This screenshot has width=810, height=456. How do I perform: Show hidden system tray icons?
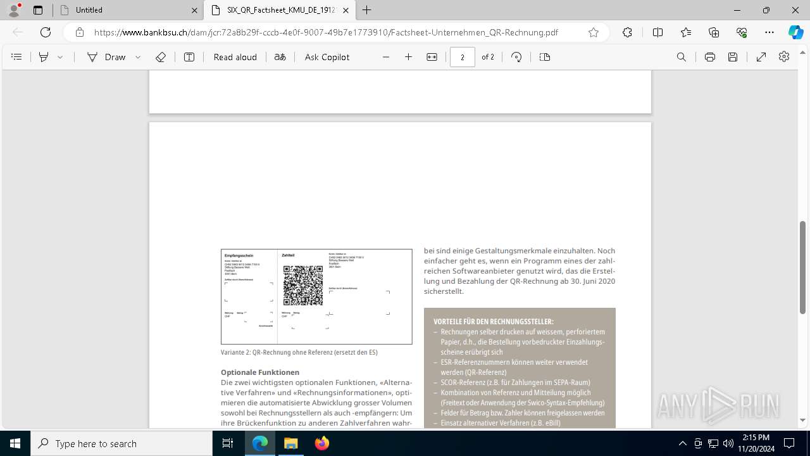pos(683,443)
